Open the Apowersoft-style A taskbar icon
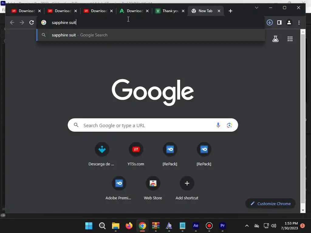The image size is (311, 233). [x=169, y=226]
